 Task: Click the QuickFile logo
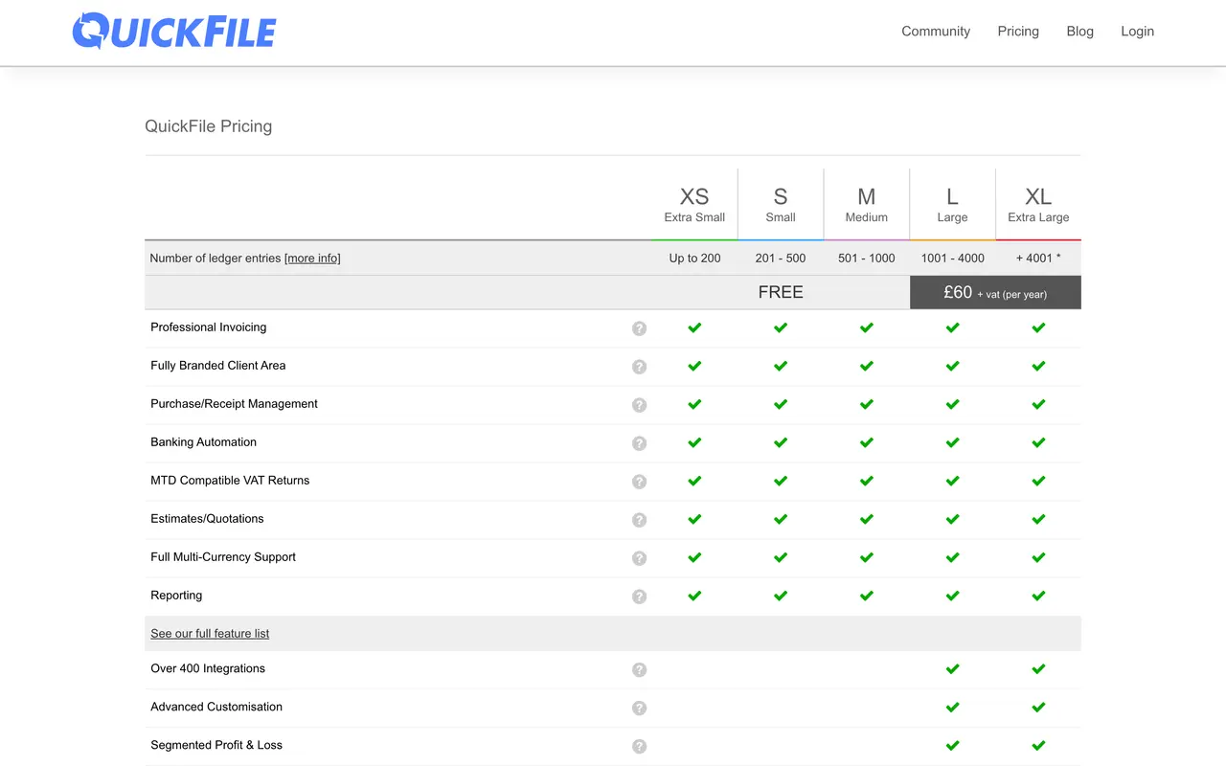coord(174,31)
